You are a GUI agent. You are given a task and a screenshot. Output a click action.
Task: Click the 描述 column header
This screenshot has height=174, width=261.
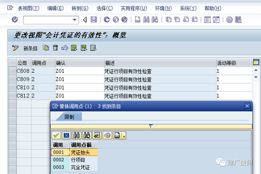(160, 63)
